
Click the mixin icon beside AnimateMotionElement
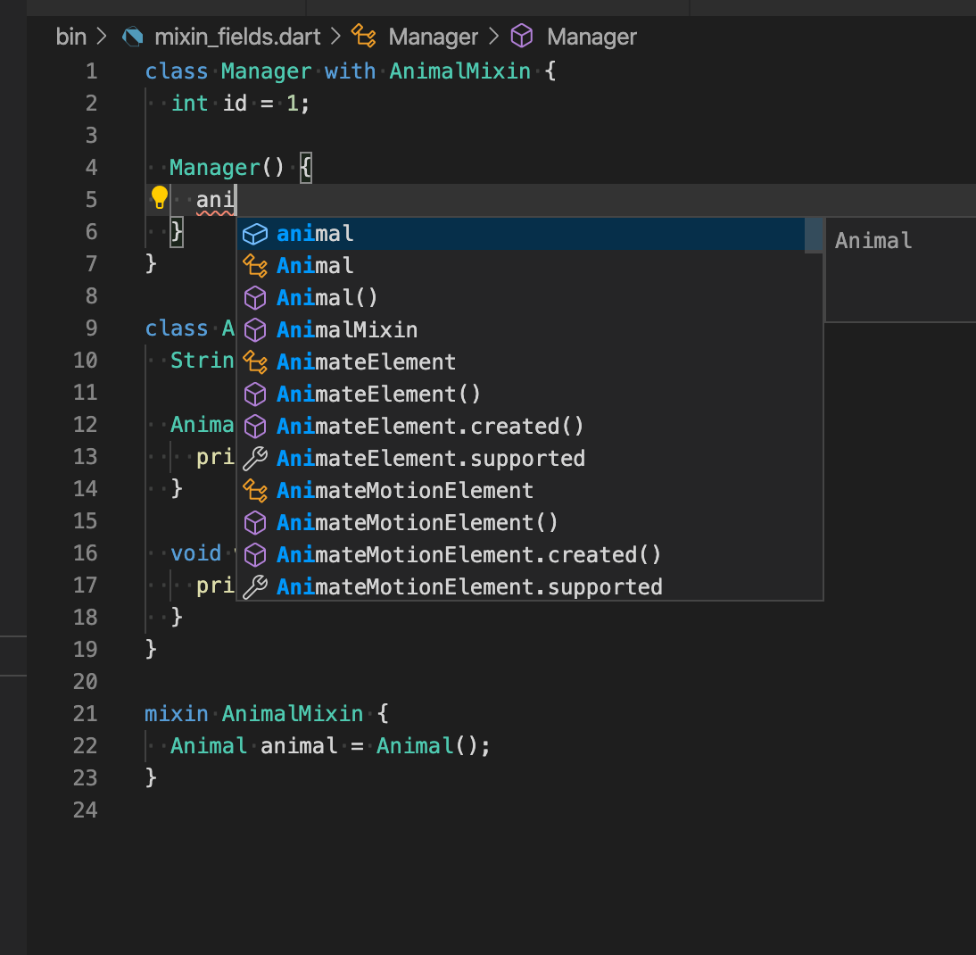click(x=255, y=490)
